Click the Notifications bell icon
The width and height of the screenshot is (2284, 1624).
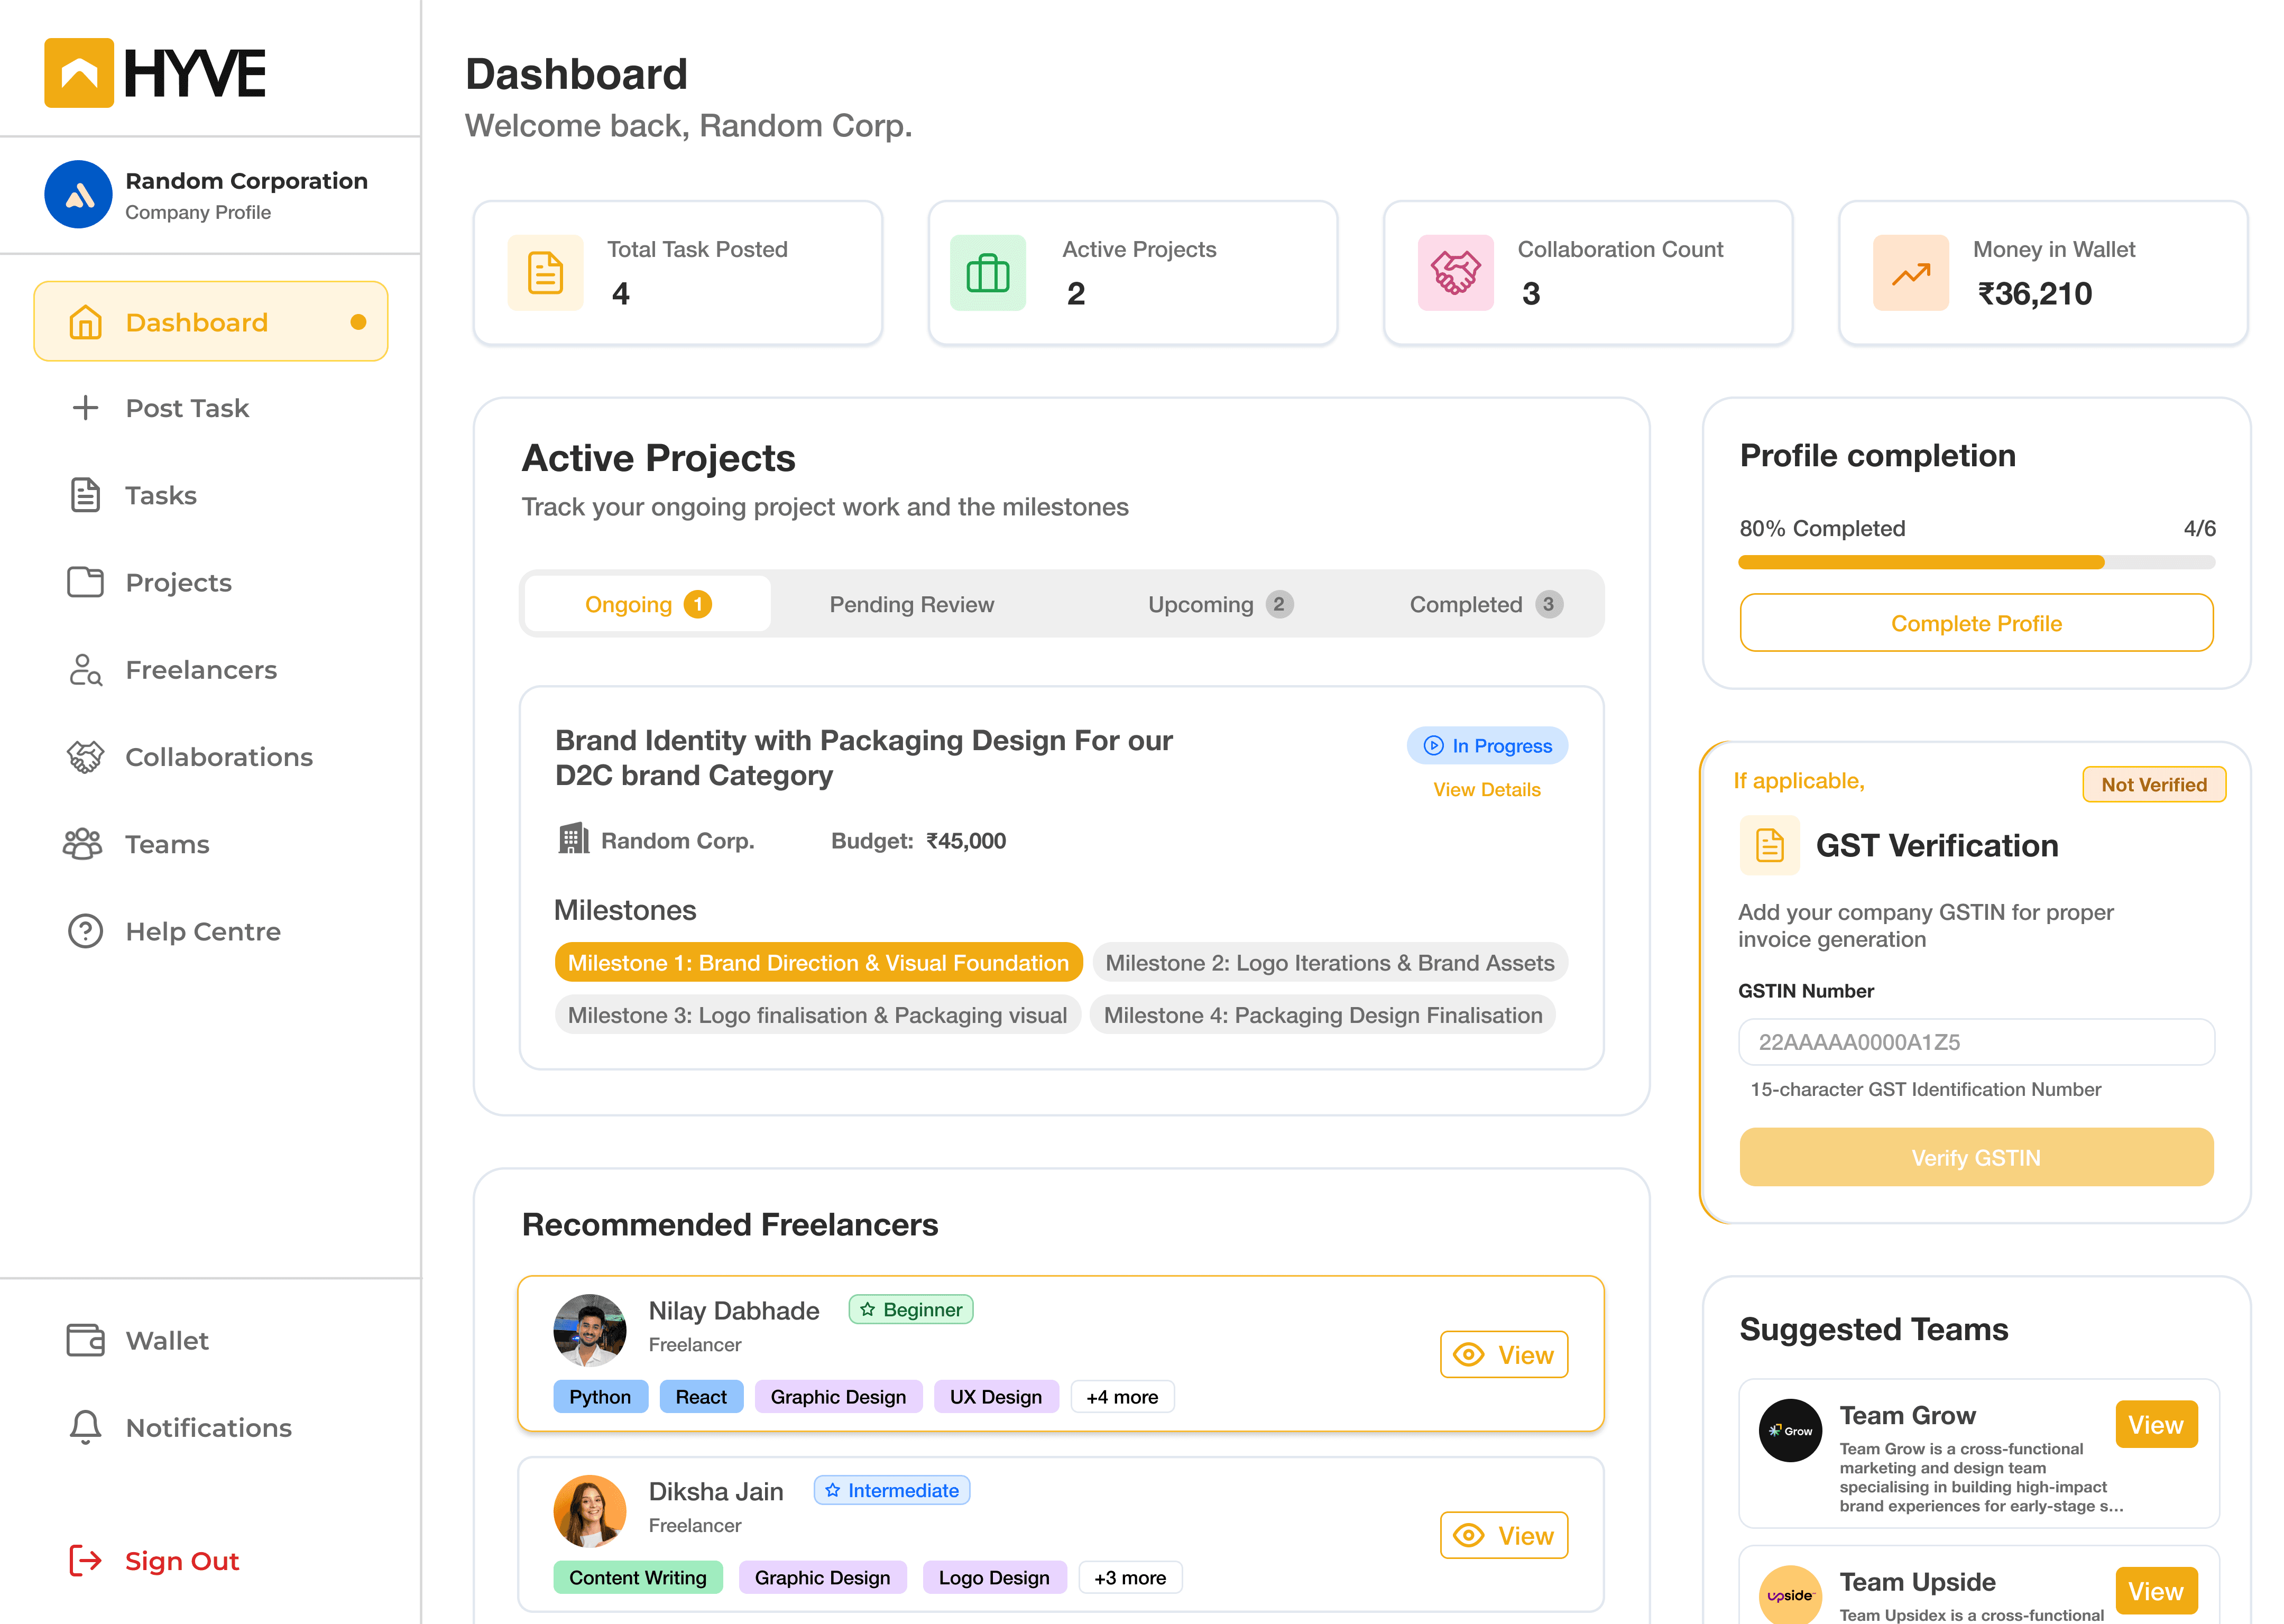pyautogui.click(x=85, y=1427)
